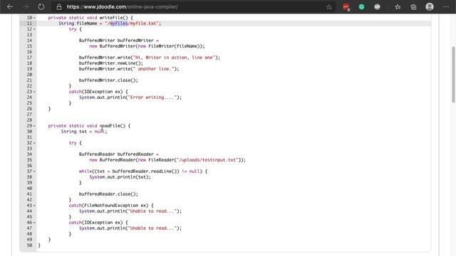The width and height of the screenshot is (456, 256).
Task: Open the browser settings ellipsis menu
Action: pos(446,6)
